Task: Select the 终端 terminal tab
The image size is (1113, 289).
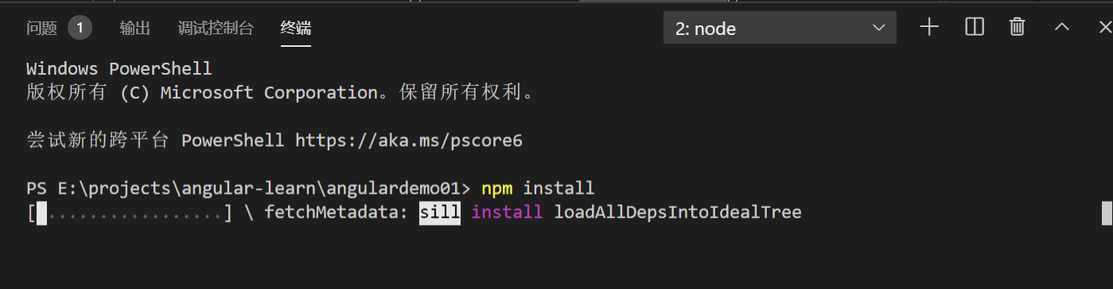Action: coord(296,29)
